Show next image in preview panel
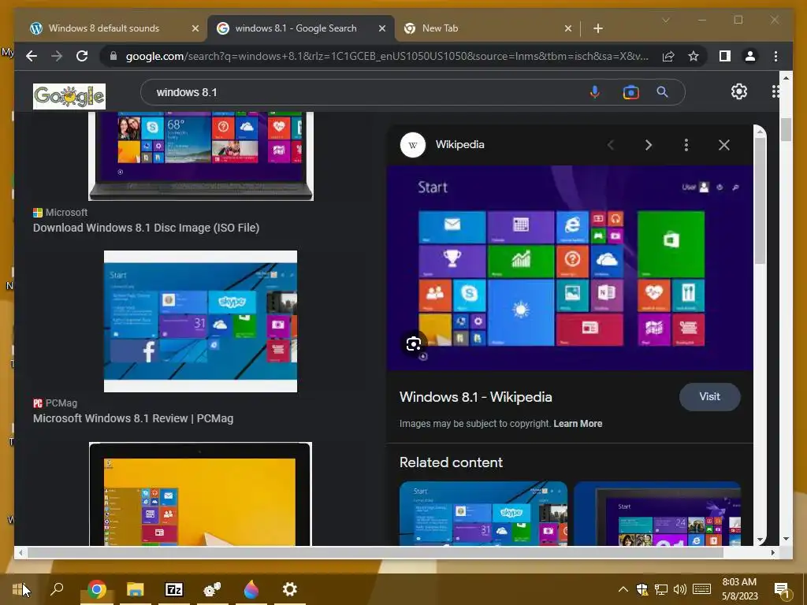Image resolution: width=807 pixels, height=605 pixels. tap(649, 145)
